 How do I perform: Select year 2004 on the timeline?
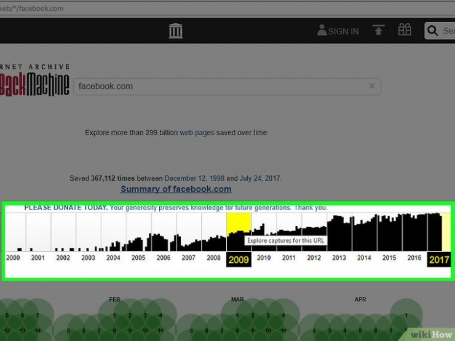pos(113,258)
